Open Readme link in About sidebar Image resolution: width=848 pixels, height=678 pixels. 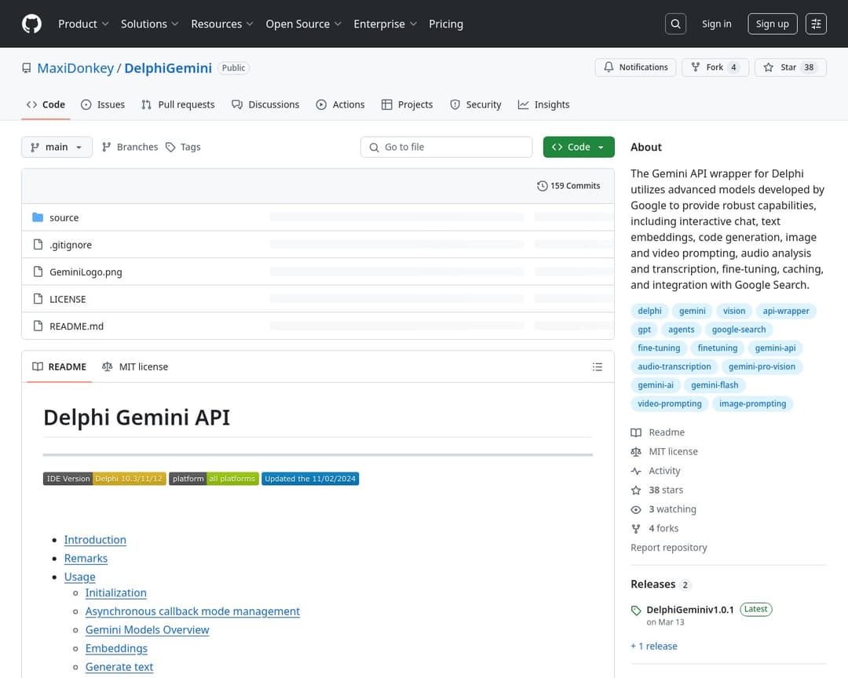click(x=658, y=432)
